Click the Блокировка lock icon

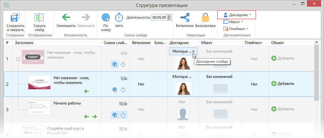click(x=205, y=17)
